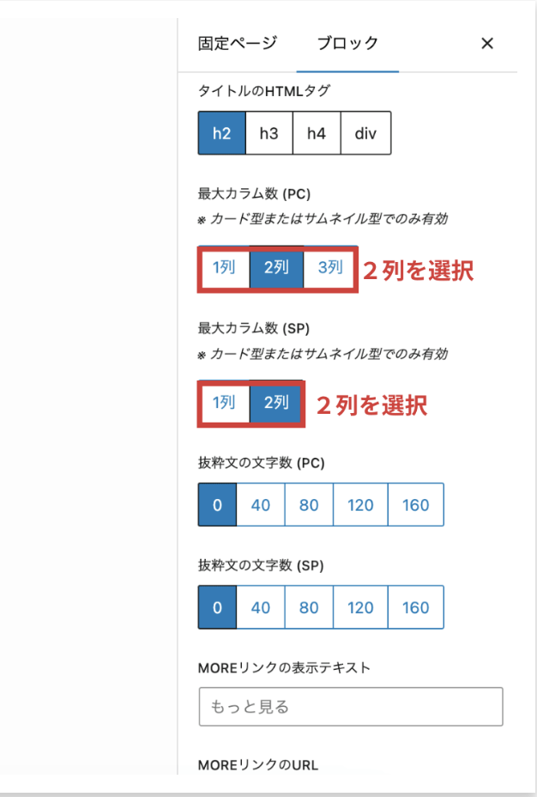
Task: Set PC excerpt length to 0
Action: 217,505
